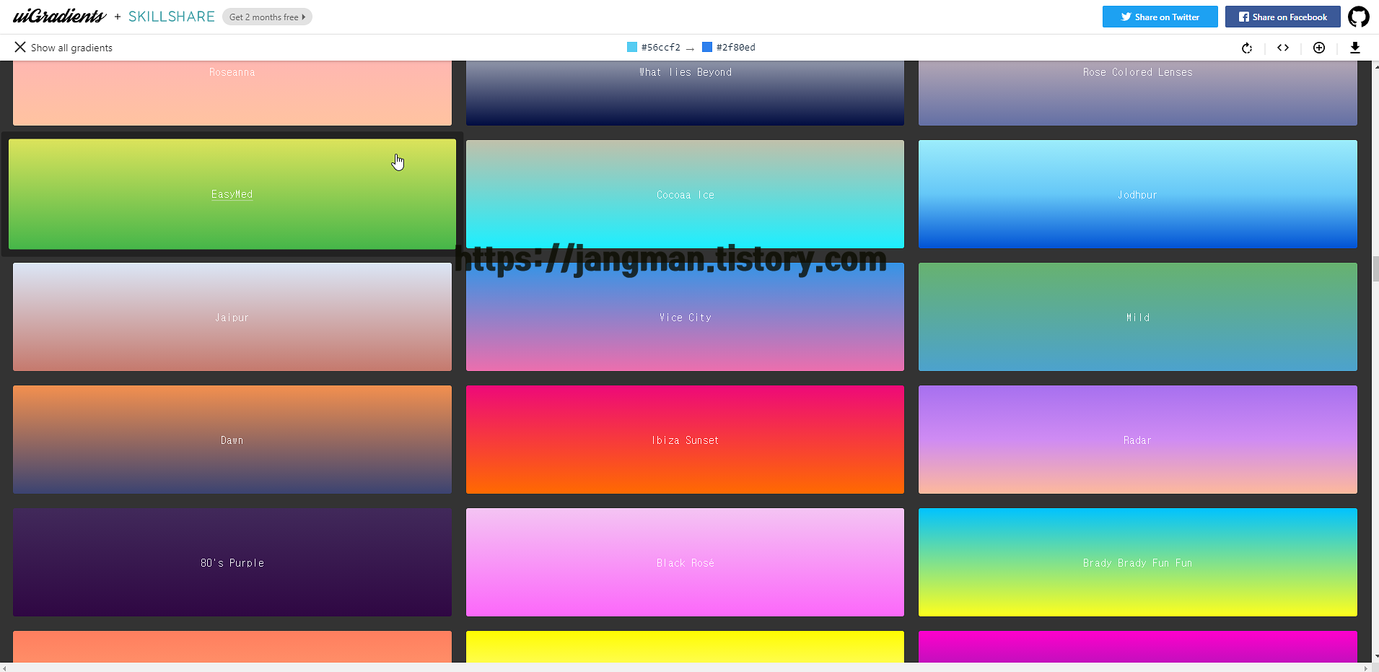Open the get CSS code icon
Screen dimensions: 1379x672
pyautogui.click(x=1283, y=48)
